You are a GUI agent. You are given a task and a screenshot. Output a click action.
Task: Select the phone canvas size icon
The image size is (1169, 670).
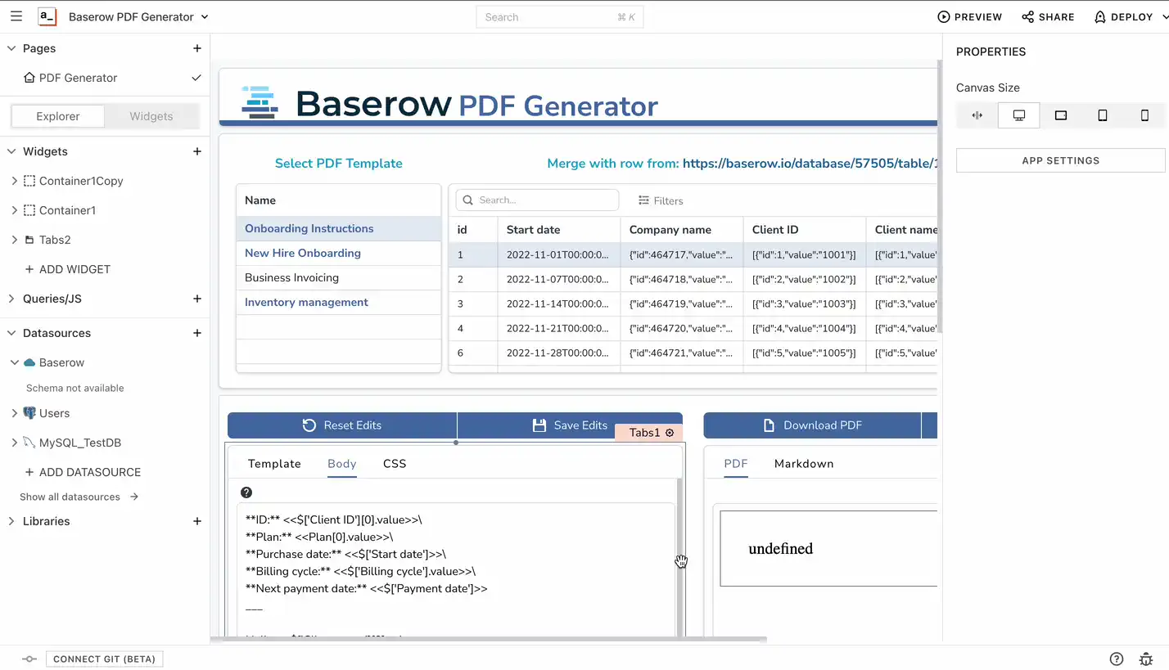coord(1144,115)
